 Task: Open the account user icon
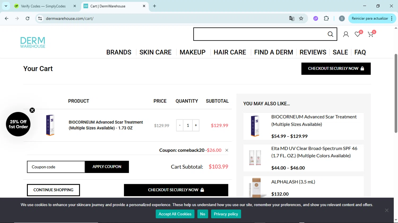[346, 34]
